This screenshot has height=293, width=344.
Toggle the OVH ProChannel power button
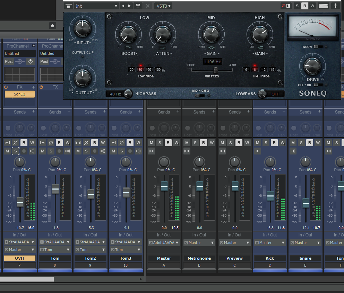(x=31, y=61)
